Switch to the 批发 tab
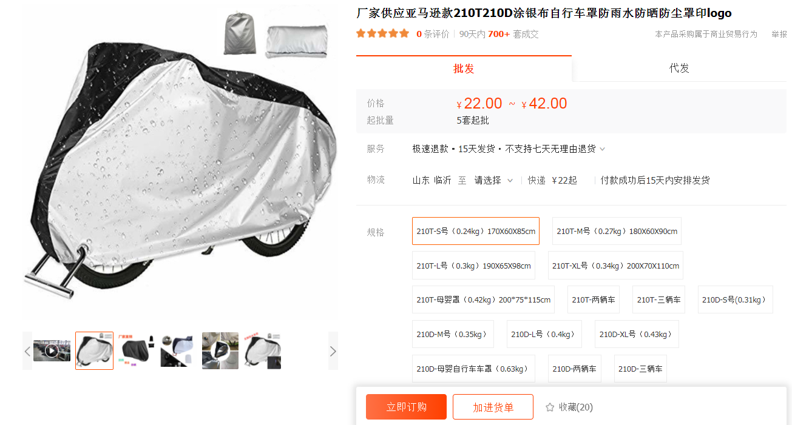This screenshot has height=425, width=792. pyautogui.click(x=464, y=69)
